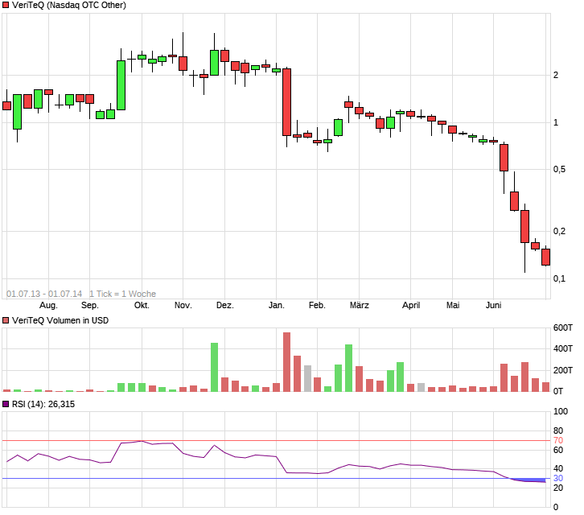Click the Feb. month axis label
The width and height of the screenshot is (584, 515).
(317, 306)
